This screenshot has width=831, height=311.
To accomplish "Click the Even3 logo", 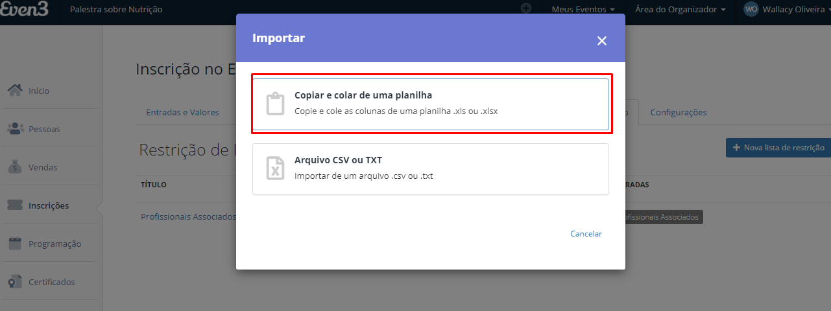I will [27, 10].
